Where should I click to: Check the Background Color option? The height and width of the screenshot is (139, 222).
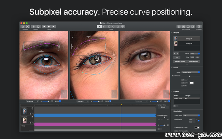[x=175, y=128]
